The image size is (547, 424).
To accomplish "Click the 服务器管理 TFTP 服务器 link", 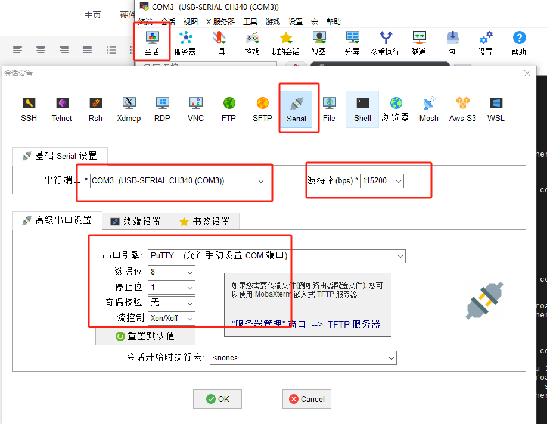I will (x=306, y=325).
